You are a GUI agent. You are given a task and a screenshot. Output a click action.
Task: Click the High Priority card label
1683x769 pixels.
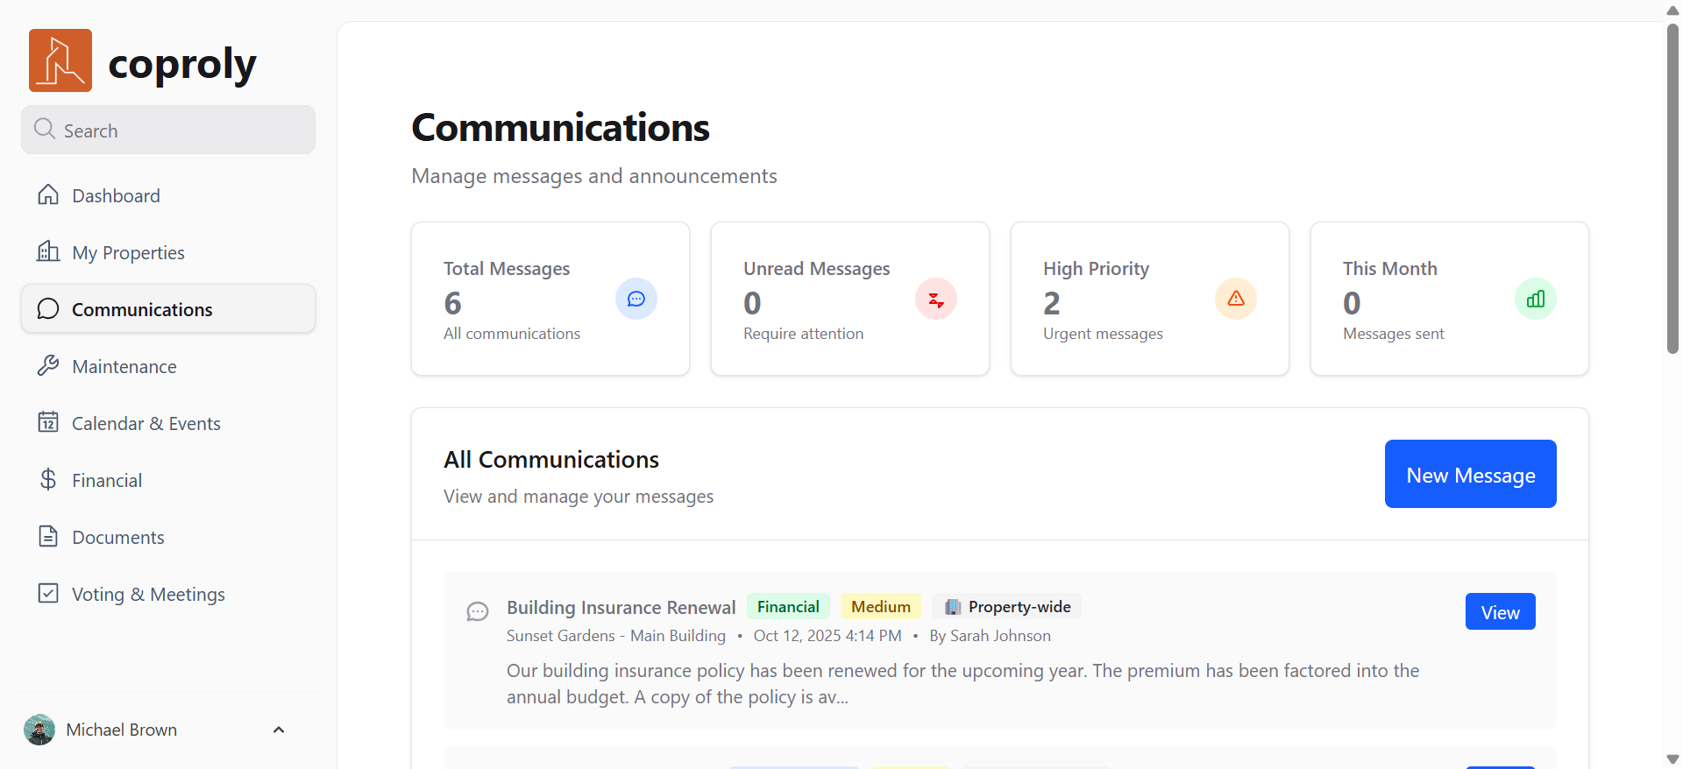[x=1096, y=268]
